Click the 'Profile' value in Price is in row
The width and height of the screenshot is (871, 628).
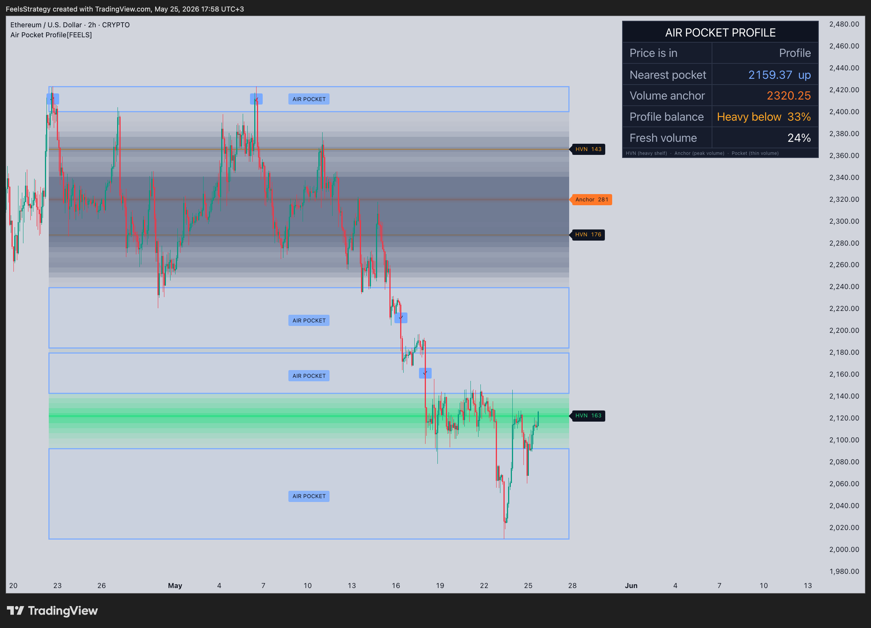coord(795,53)
